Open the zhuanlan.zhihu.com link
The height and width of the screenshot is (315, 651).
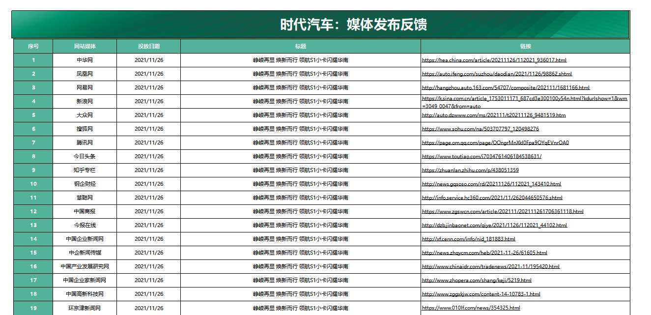(x=470, y=170)
